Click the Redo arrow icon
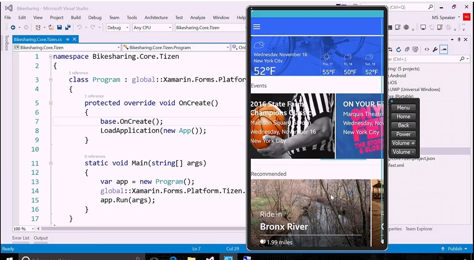 (x=93, y=27)
